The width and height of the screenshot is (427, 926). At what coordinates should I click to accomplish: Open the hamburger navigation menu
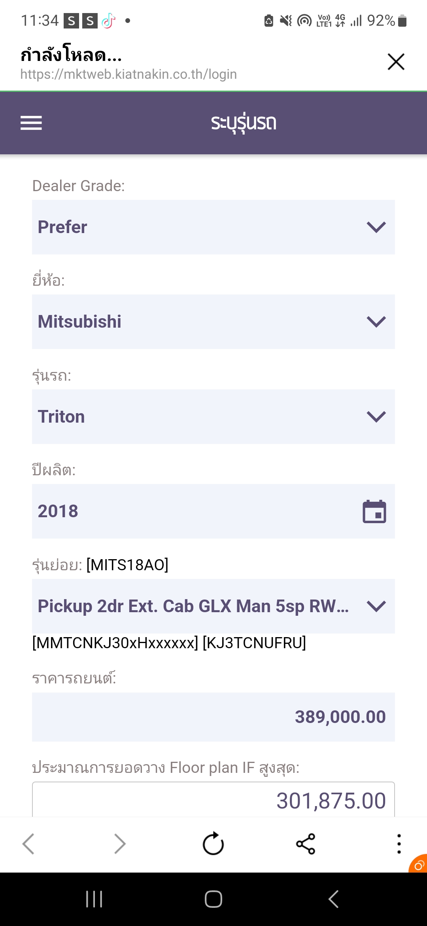point(31,123)
